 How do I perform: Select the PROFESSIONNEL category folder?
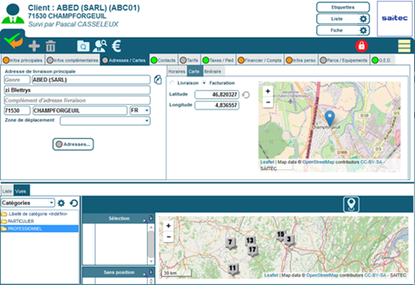(40, 229)
